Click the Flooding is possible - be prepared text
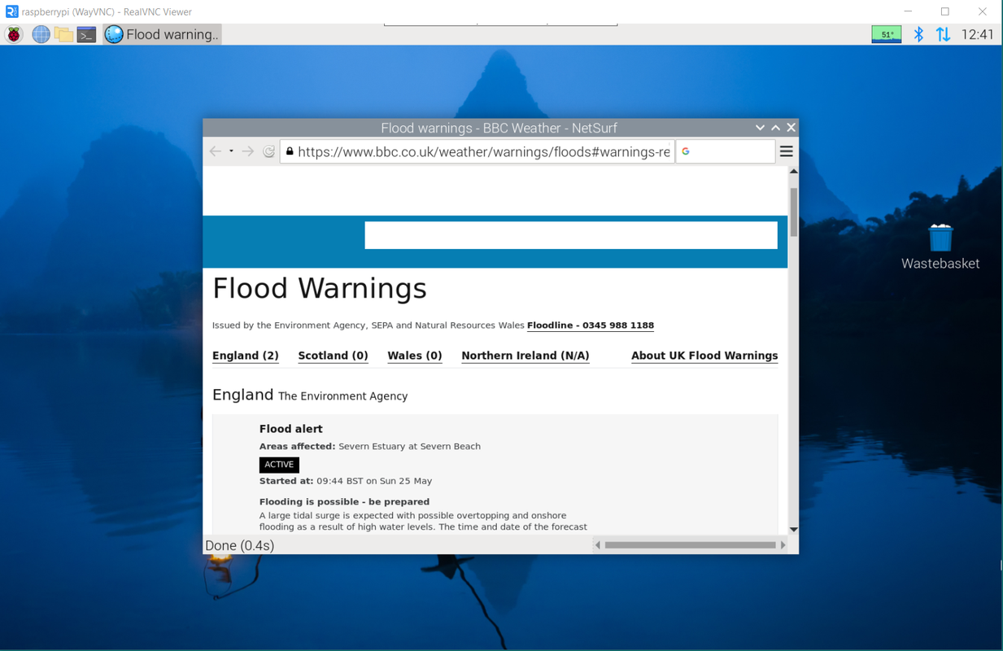The width and height of the screenshot is (1003, 651). (344, 502)
